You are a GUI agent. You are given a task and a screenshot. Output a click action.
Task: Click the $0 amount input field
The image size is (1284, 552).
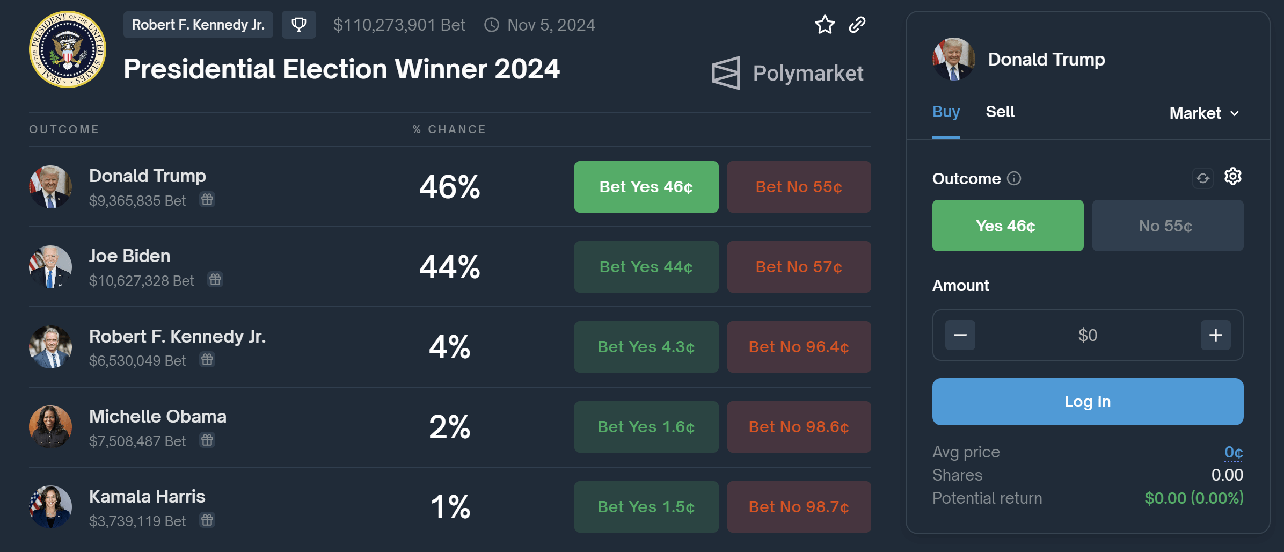coord(1088,335)
